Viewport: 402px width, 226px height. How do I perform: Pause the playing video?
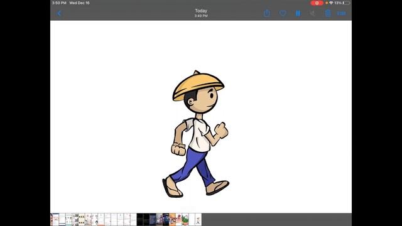pos(298,13)
